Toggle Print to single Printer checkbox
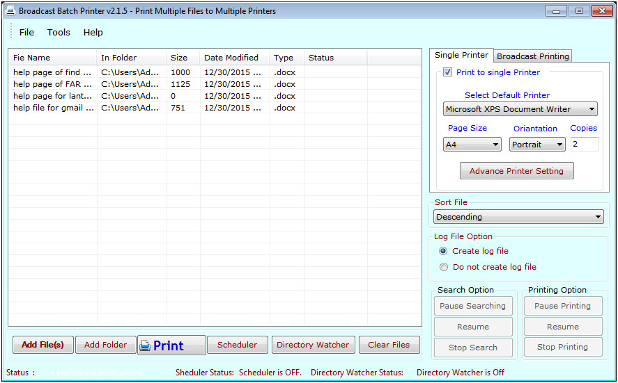Viewport: 618px width, 383px height. coord(448,72)
